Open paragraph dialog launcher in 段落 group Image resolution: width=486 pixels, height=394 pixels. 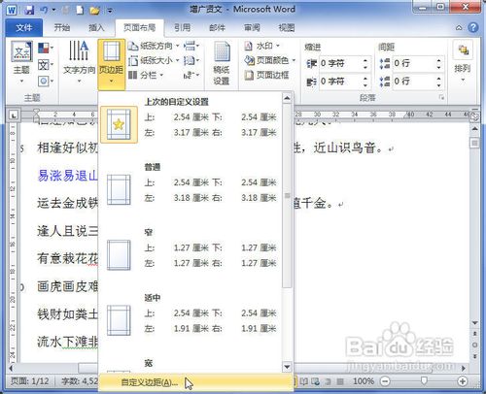[441, 97]
